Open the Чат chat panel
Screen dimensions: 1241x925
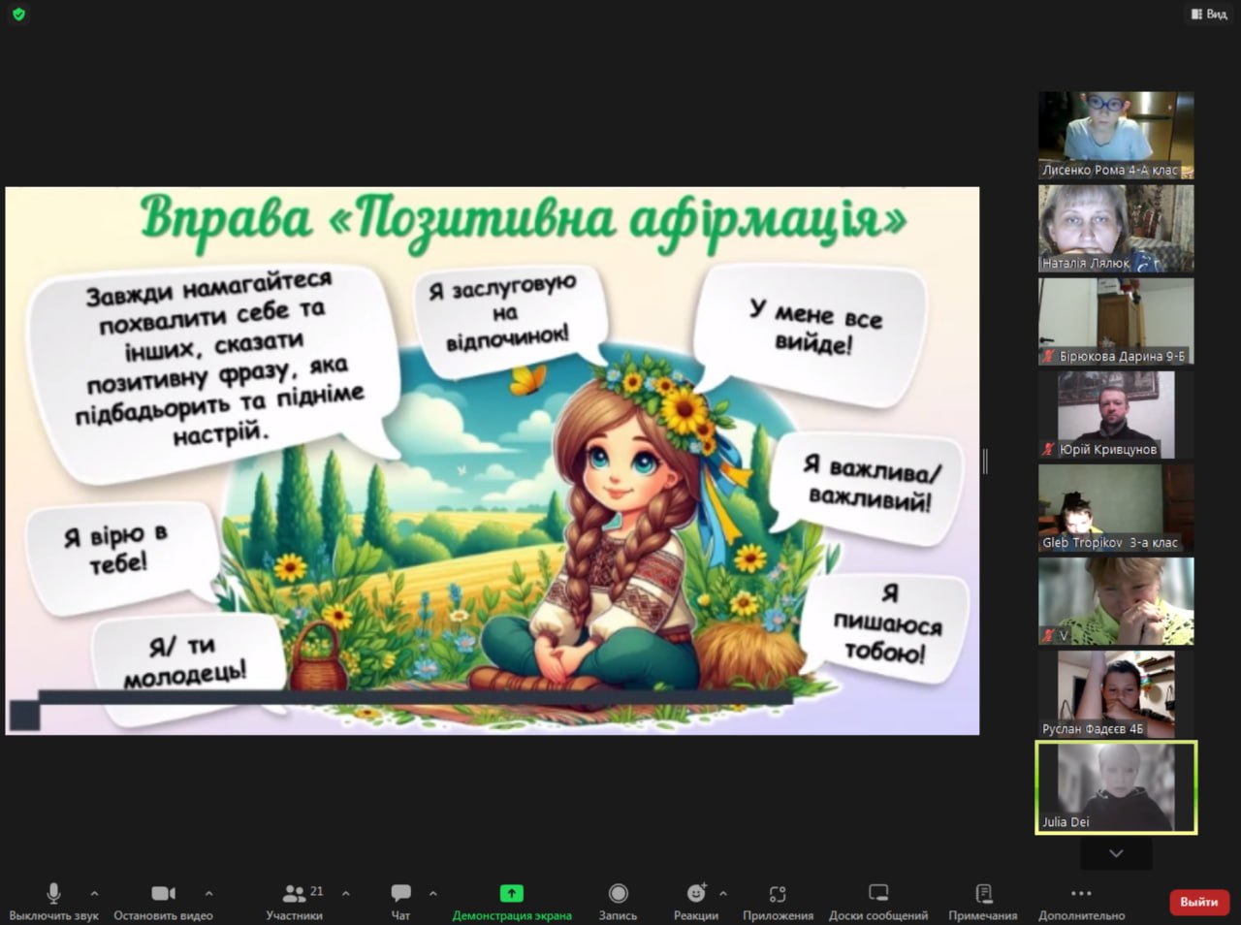coord(400,893)
